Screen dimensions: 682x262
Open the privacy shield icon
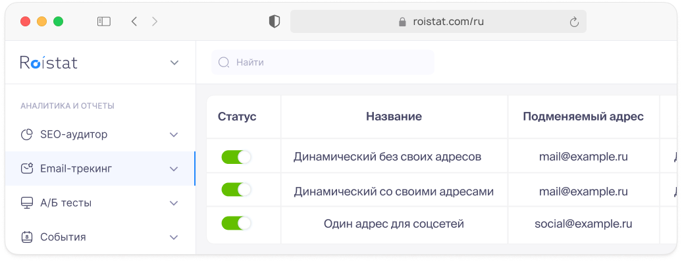(x=275, y=21)
